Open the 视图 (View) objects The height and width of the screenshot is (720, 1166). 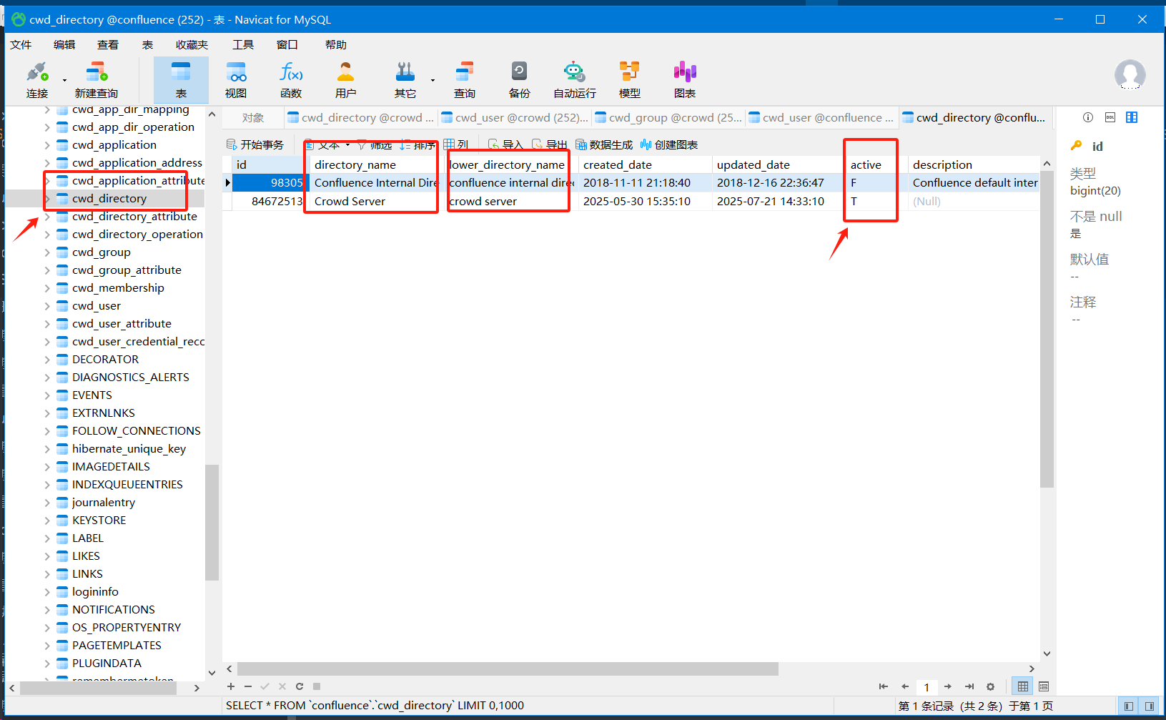click(236, 79)
